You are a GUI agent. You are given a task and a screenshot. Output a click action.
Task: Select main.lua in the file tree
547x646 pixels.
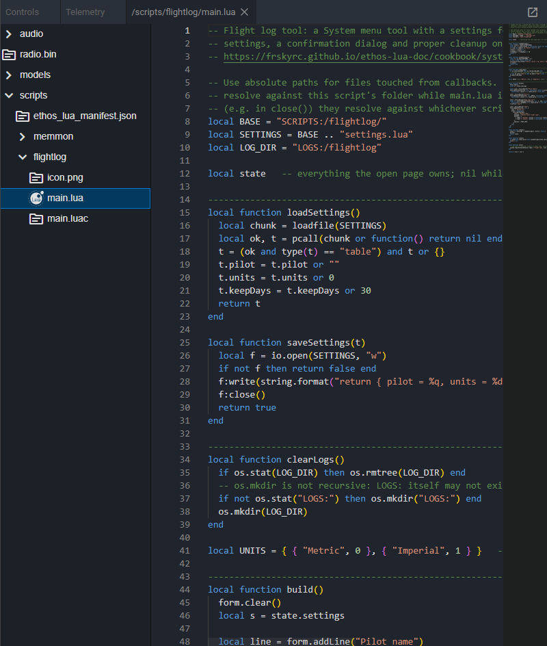click(75, 198)
